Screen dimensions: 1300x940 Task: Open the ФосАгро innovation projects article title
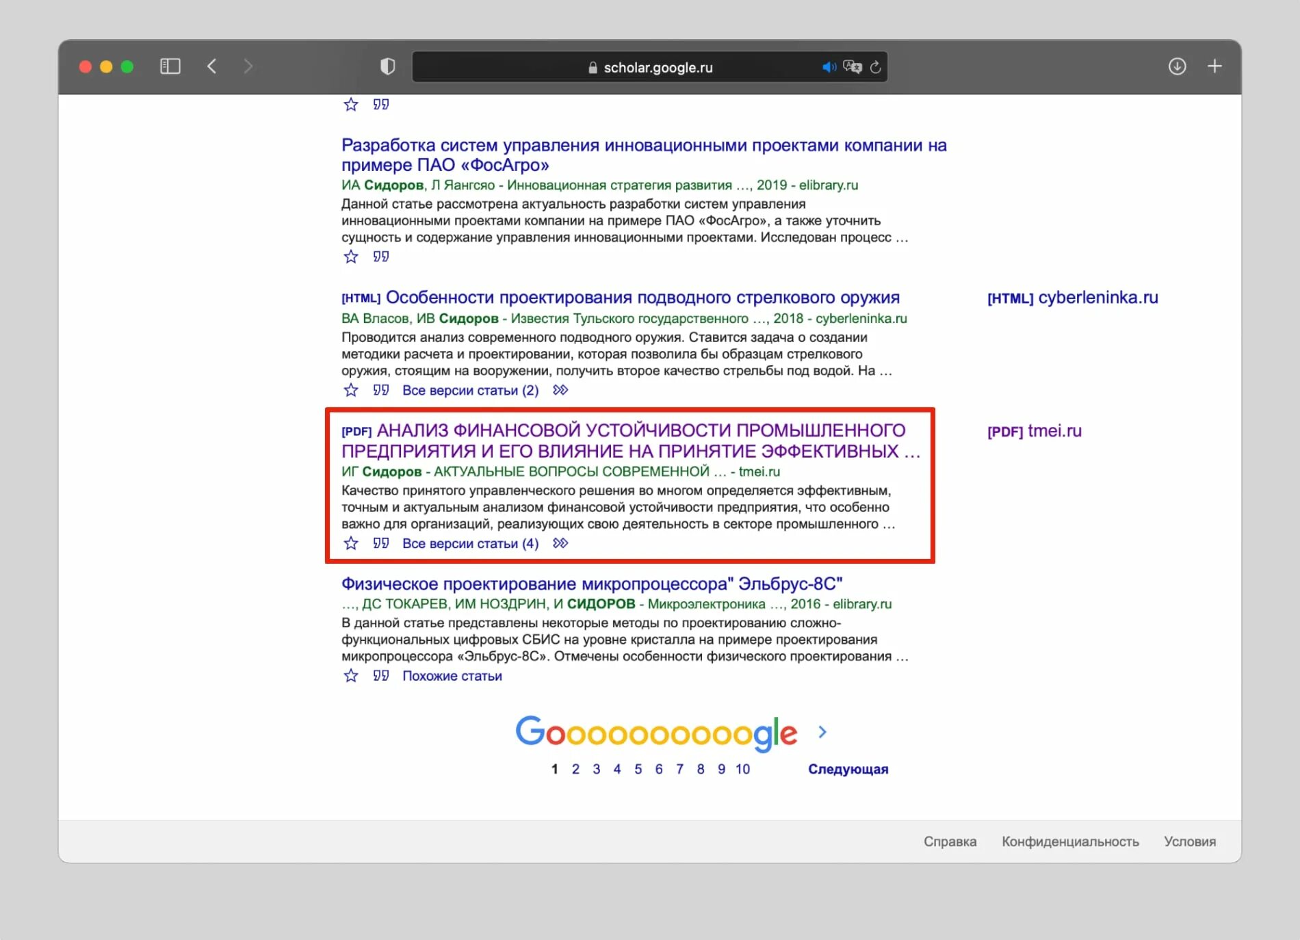click(644, 155)
